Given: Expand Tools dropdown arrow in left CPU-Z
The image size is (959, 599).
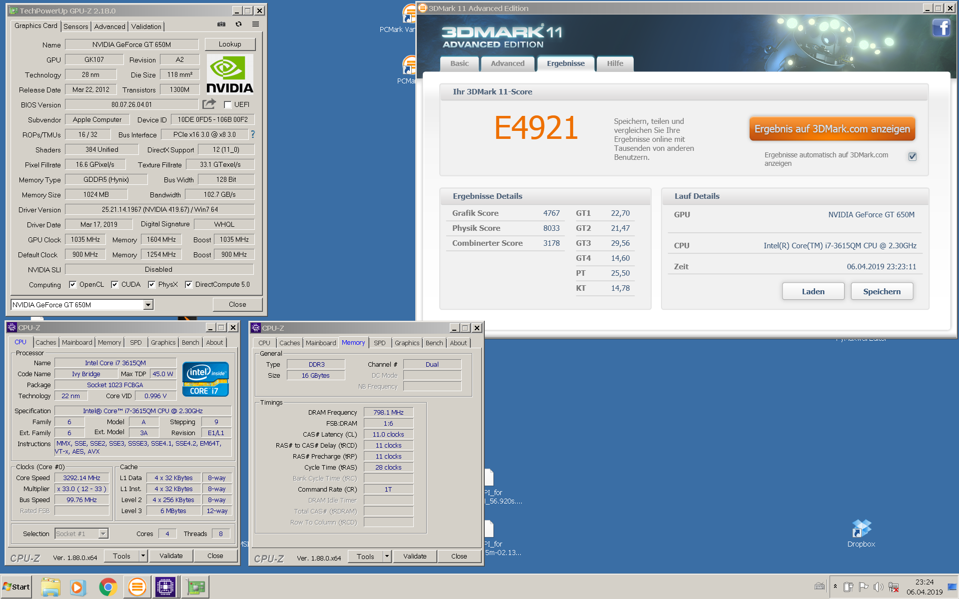Looking at the screenshot, I should tap(143, 556).
